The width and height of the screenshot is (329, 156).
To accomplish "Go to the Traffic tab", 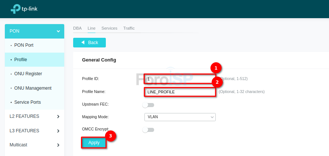I will pyautogui.click(x=129, y=28).
